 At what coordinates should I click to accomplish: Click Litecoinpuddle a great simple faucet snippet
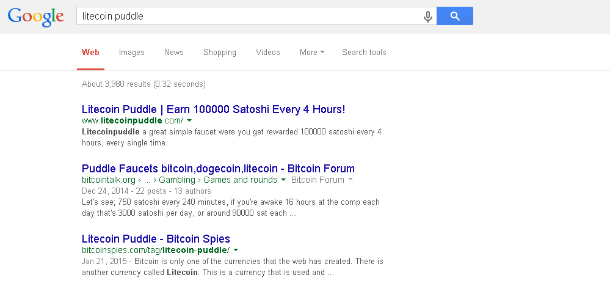[x=231, y=137]
